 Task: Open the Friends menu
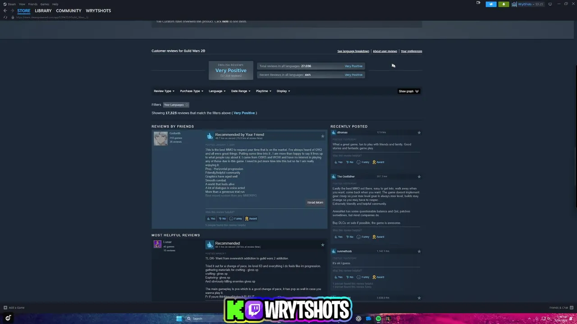[32, 4]
